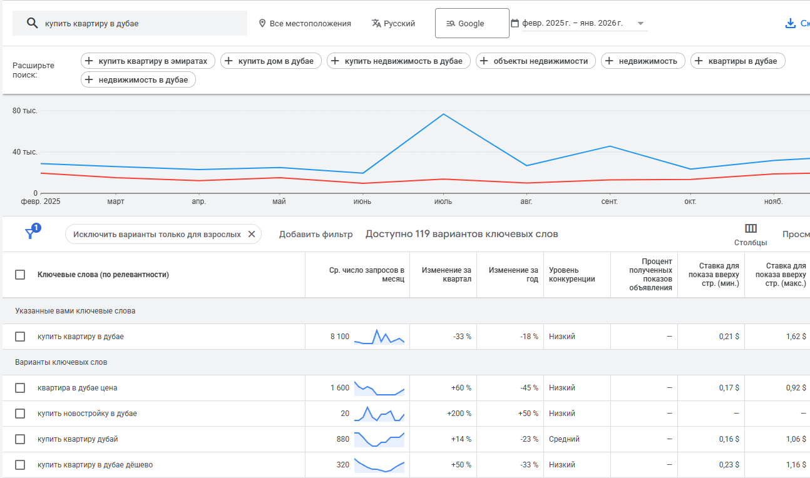The height and width of the screenshot is (478, 810).
Task: Check the 'купить квартиру в дубае дёшево' checkbox
Action: click(20, 465)
